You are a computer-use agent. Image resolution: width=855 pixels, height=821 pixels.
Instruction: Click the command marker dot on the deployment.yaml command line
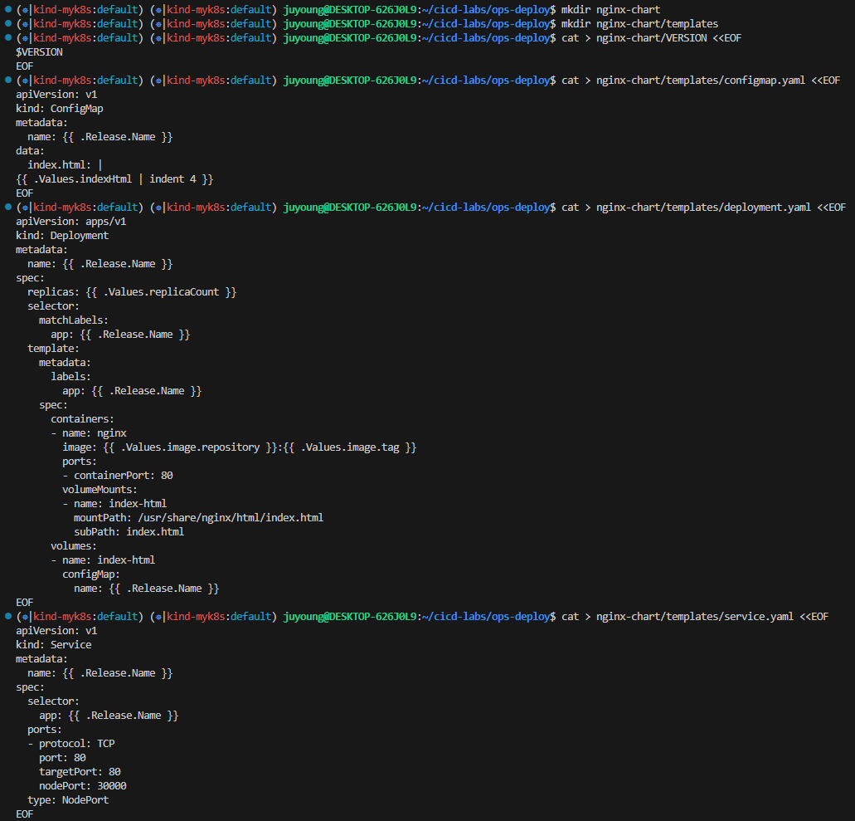(8, 207)
